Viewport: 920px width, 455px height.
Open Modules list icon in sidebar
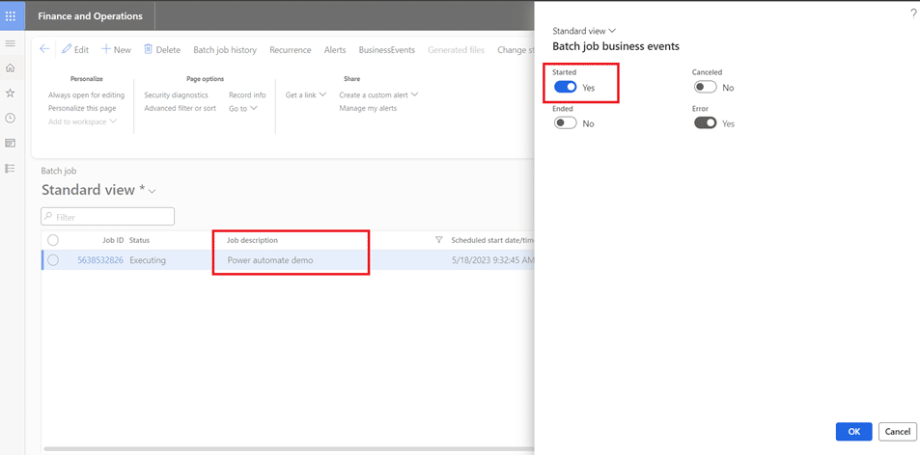(x=10, y=169)
